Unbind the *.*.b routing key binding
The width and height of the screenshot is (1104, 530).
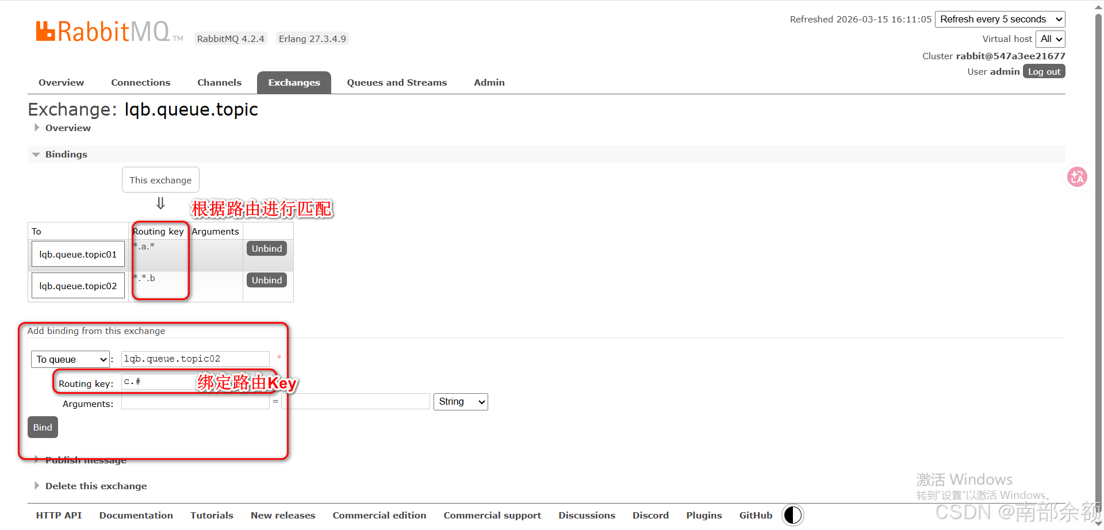click(267, 280)
